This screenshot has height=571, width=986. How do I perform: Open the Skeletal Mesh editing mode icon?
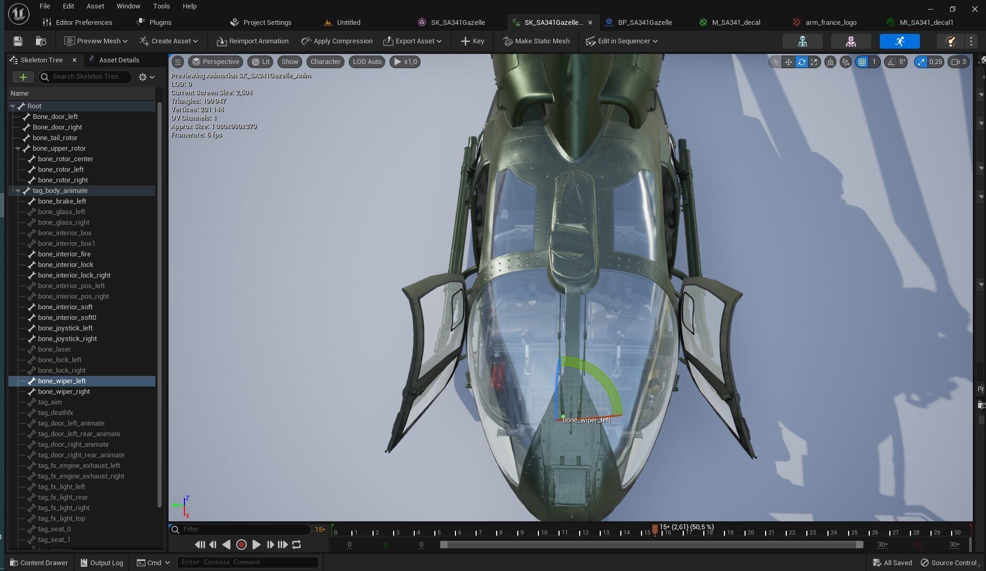(x=851, y=41)
